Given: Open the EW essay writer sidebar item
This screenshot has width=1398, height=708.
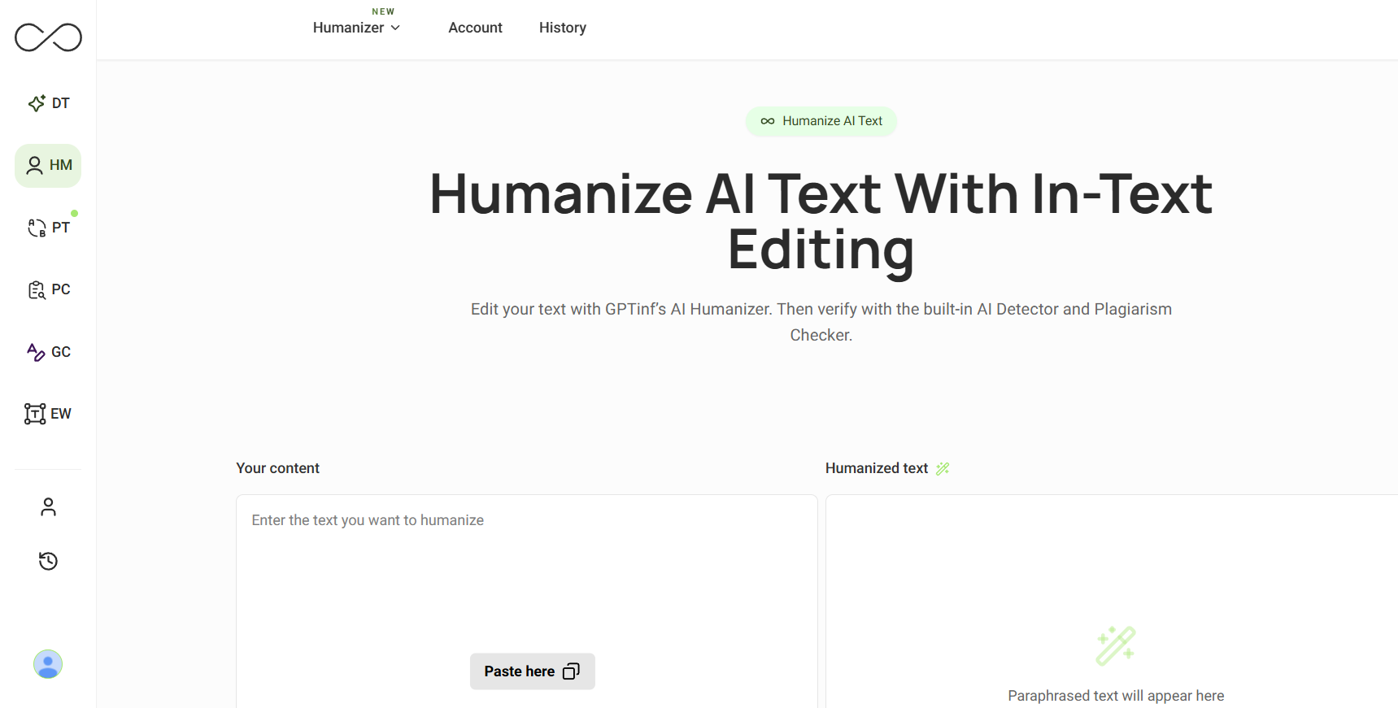Looking at the screenshot, I should pyautogui.click(x=48, y=414).
